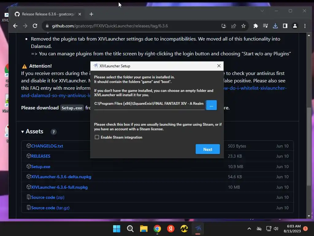Open notification badge in tray

click(305, 229)
